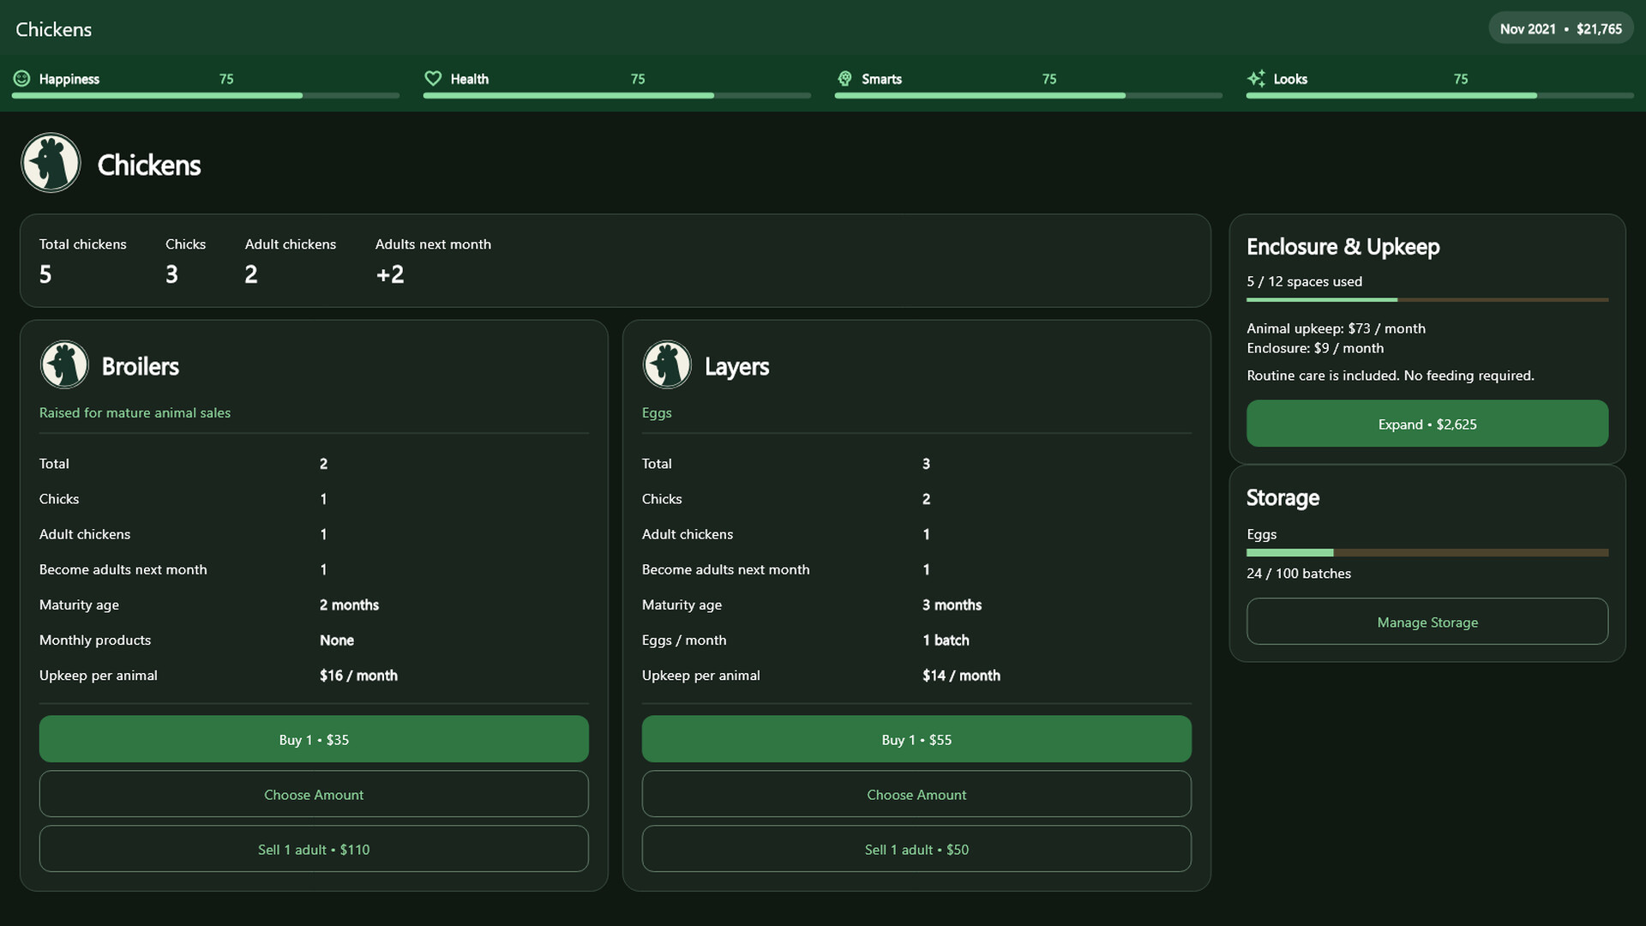Sell 1 adult layer for $50
1646x926 pixels.
tap(916, 849)
